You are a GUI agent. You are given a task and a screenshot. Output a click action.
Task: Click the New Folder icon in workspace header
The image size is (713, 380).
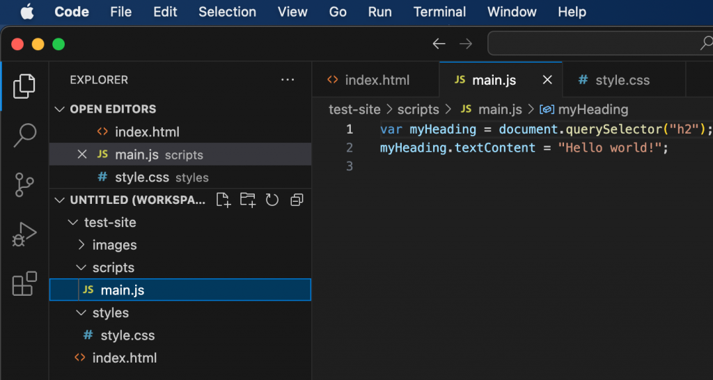coord(247,200)
